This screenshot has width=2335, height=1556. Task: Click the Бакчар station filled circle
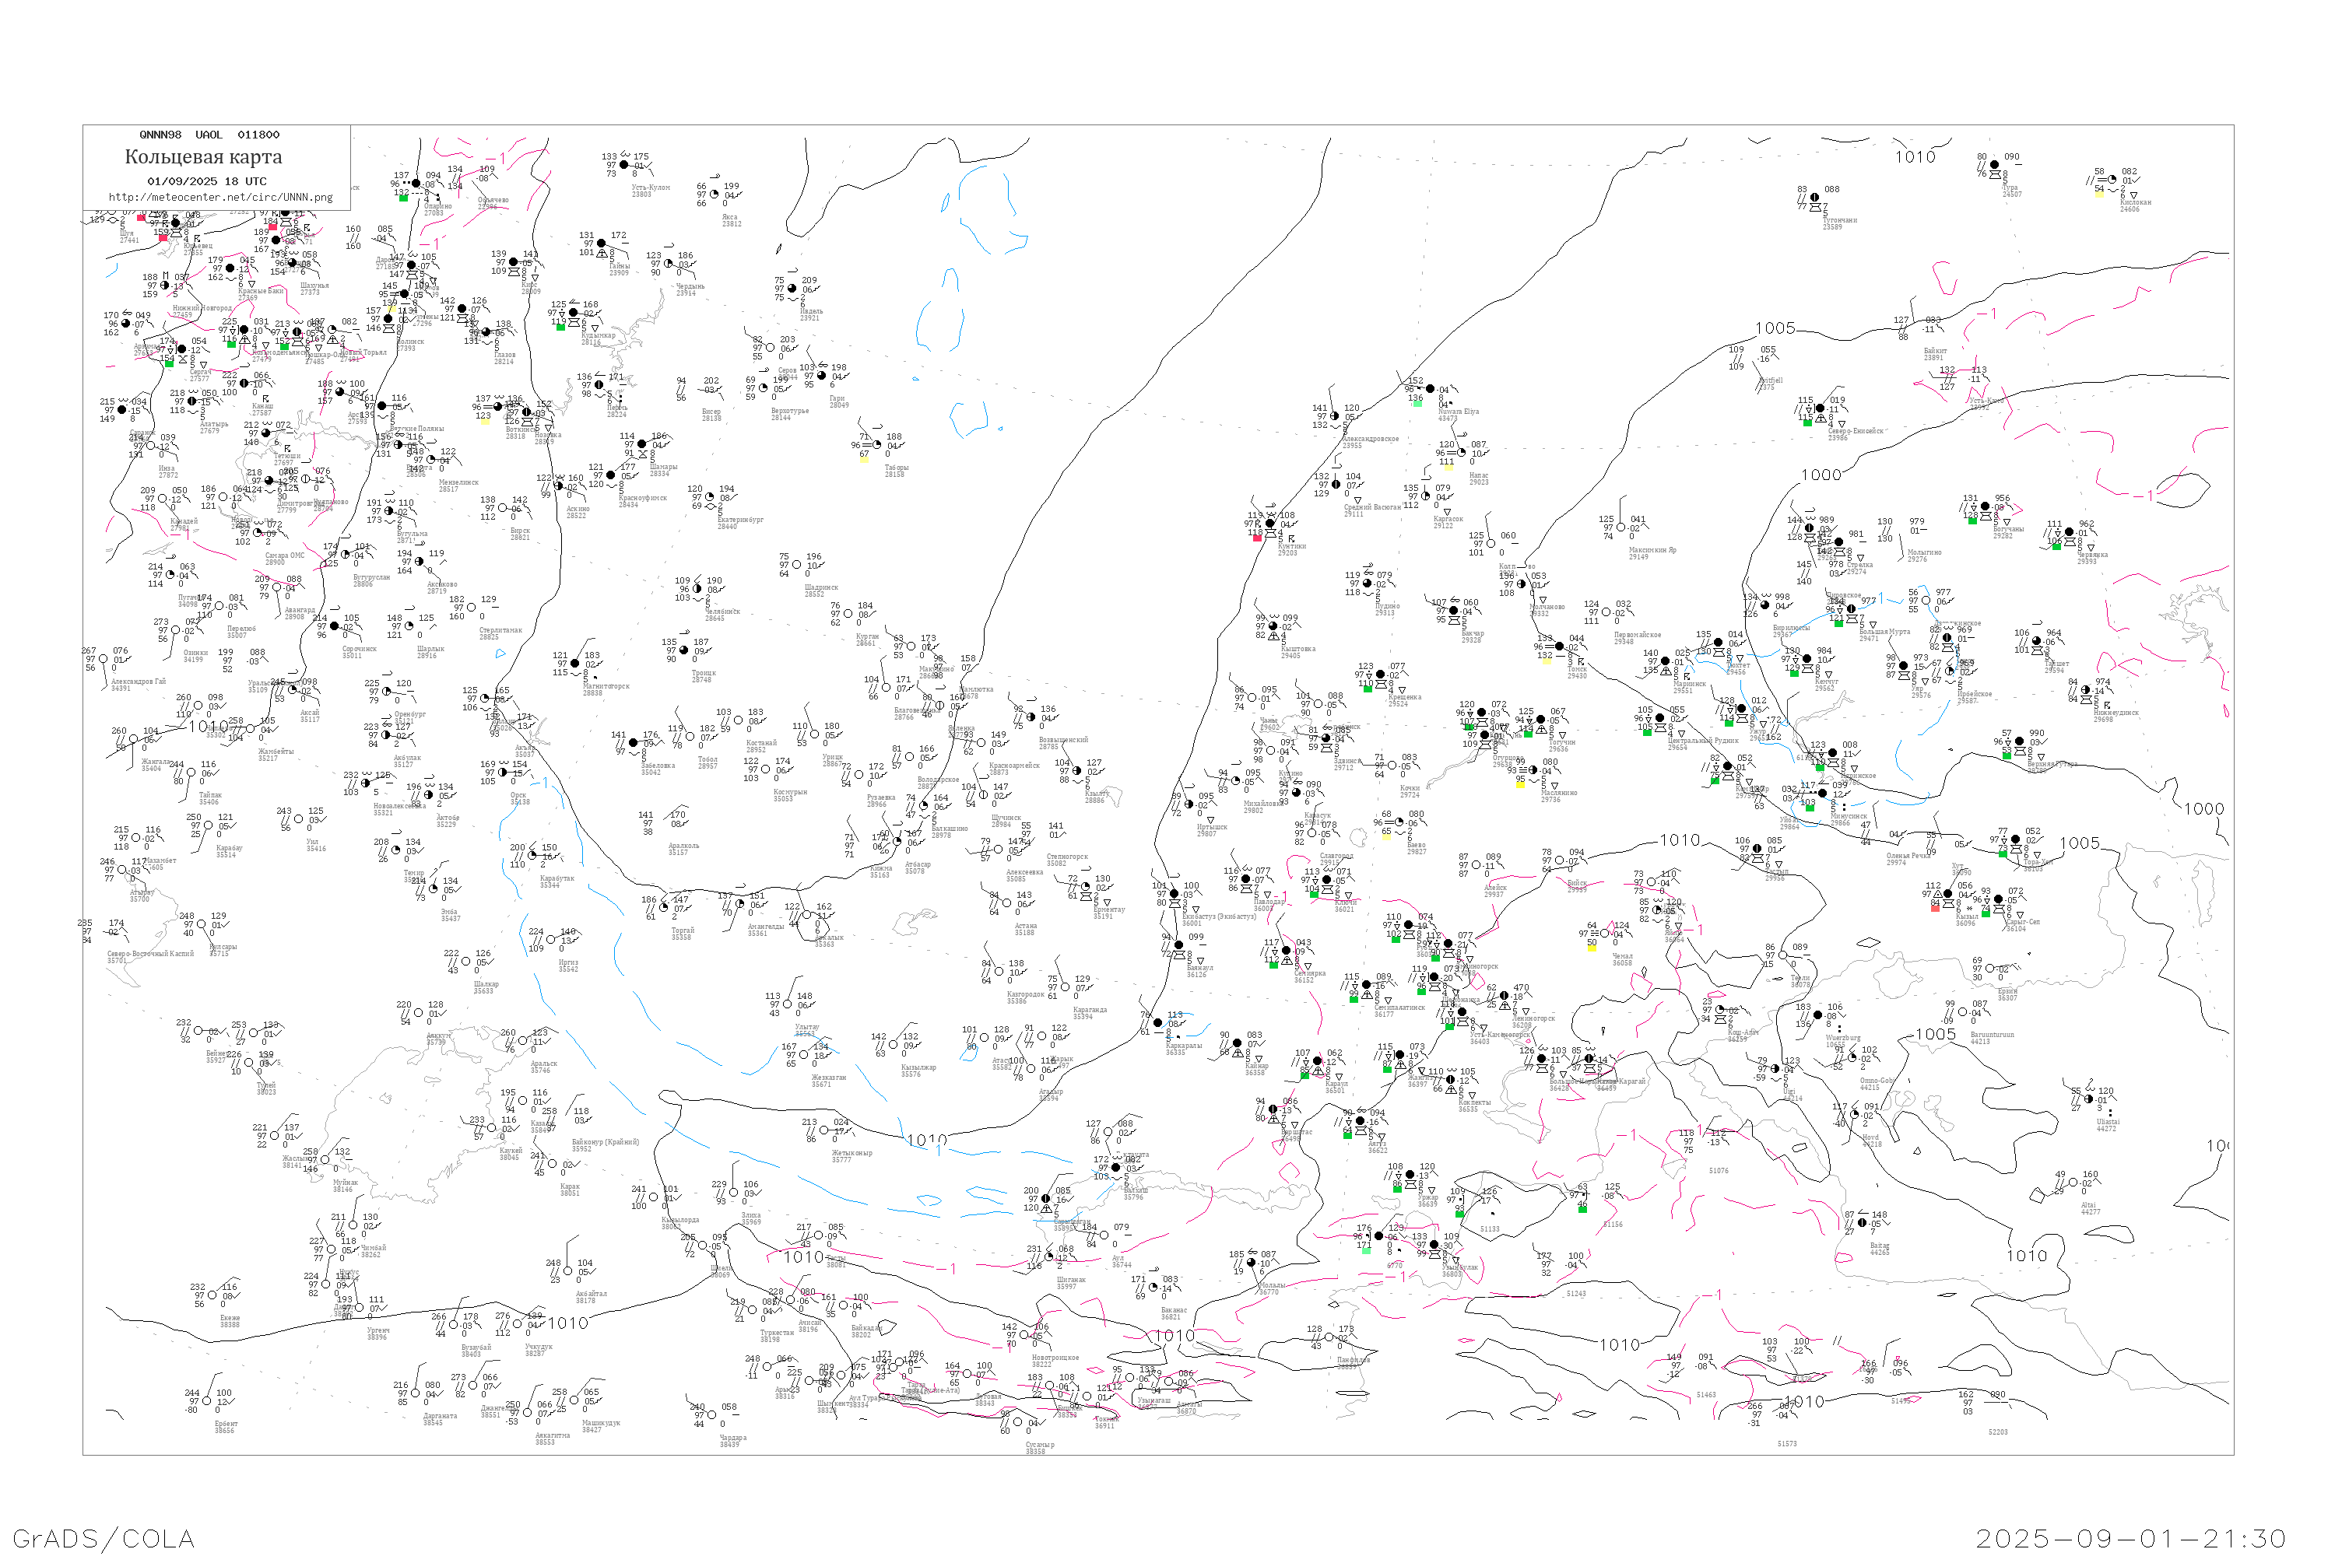(1453, 612)
